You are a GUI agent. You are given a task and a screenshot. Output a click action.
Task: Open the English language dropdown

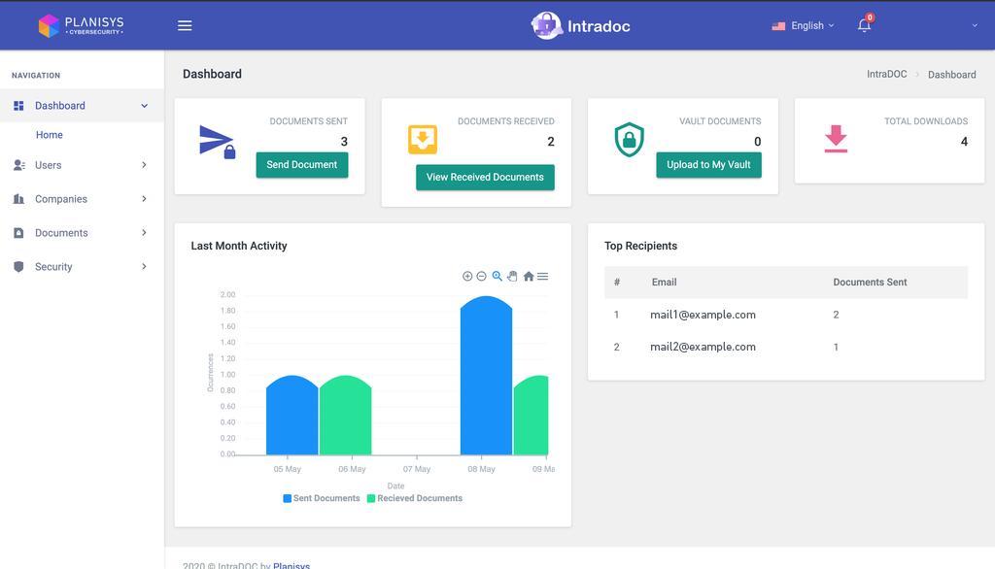pos(803,26)
